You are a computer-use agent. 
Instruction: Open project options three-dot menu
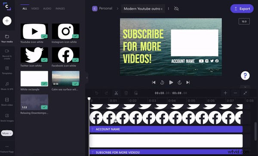click(168, 9)
